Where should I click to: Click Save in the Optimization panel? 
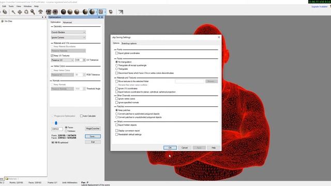pyautogui.click(x=93, y=136)
